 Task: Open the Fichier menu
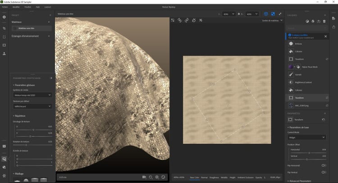click(x=5, y=7)
